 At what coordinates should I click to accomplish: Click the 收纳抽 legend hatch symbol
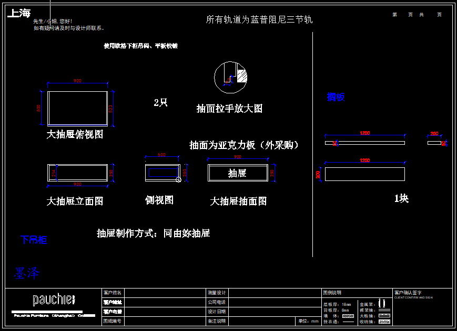384,321
